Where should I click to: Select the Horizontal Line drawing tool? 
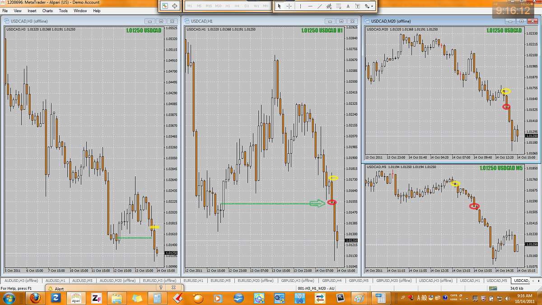pyautogui.click(x=310, y=6)
